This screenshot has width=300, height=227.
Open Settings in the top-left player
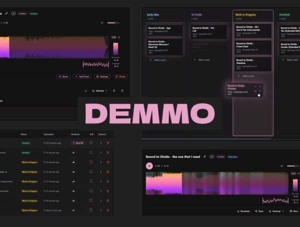coord(101,76)
